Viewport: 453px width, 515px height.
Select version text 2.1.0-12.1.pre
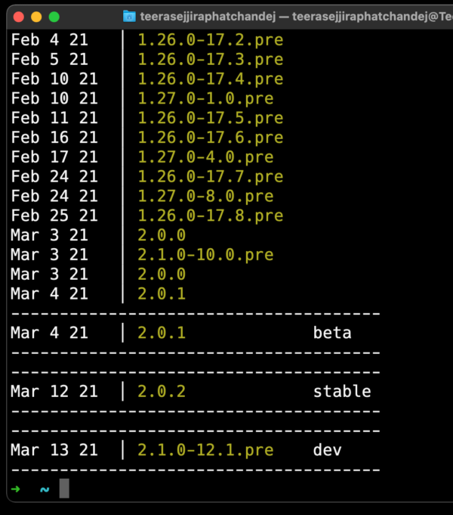click(x=205, y=450)
